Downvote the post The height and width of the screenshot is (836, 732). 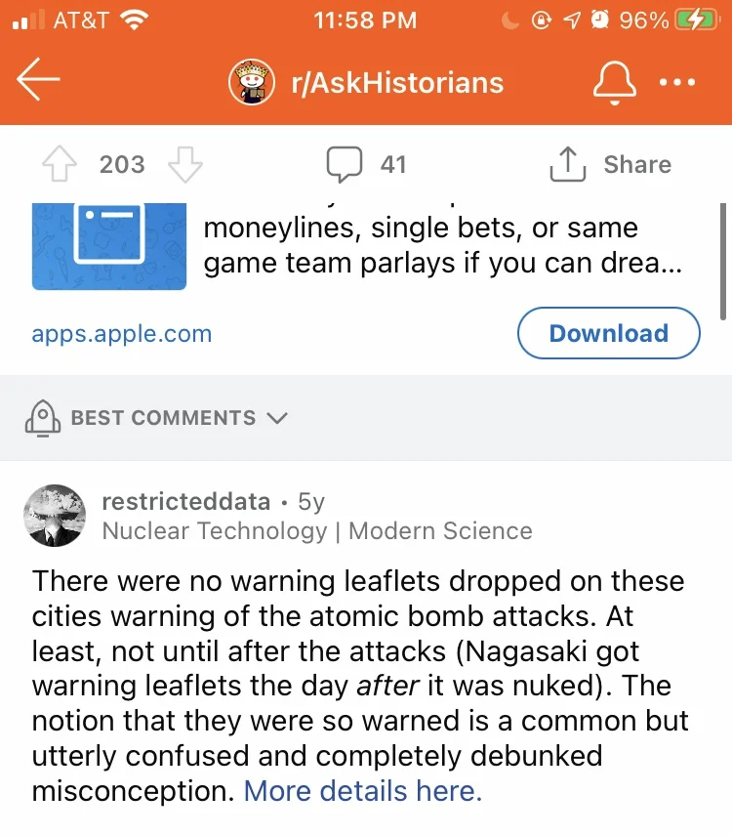point(184,164)
